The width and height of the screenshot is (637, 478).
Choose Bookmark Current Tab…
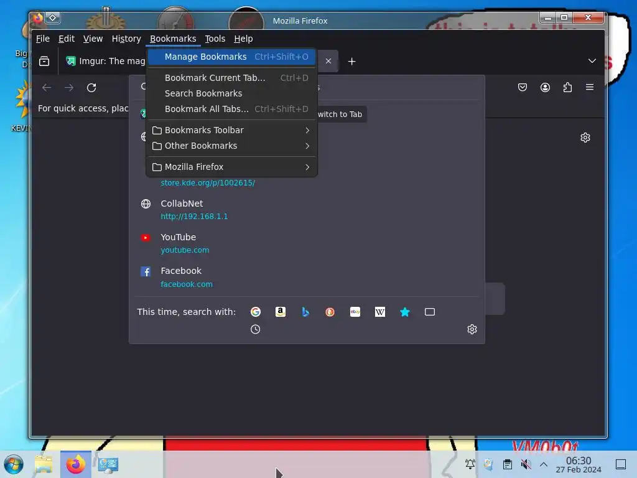coord(231,78)
